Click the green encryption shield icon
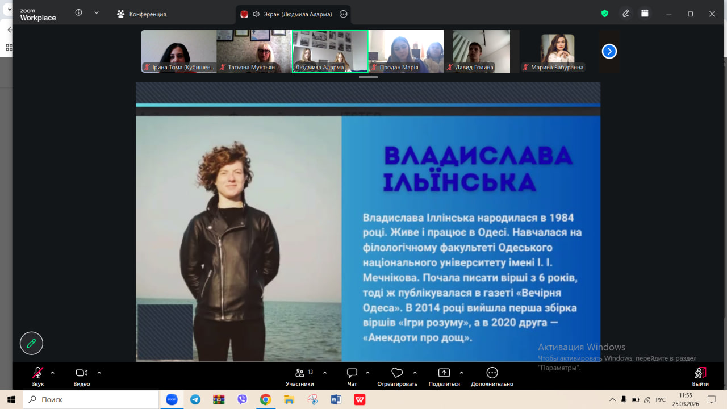The image size is (727, 409). click(x=605, y=14)
